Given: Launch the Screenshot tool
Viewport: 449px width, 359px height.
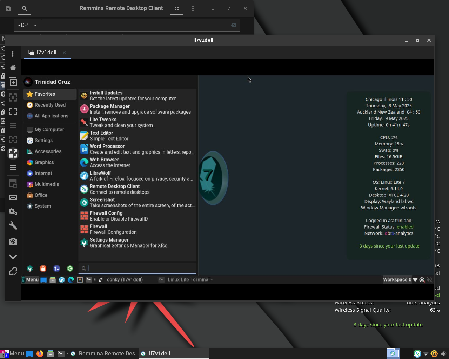Looking at the screenshot, I should click(138, 203).
